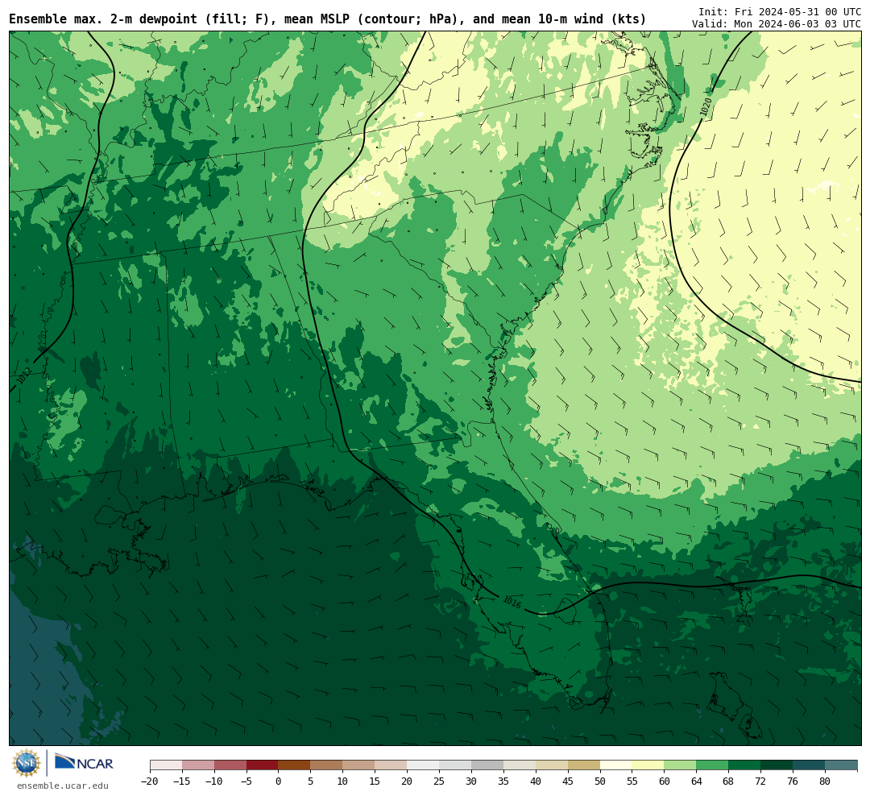Click the '80' colorbar tick label
870x796 pixels.
tap(826, 781)
